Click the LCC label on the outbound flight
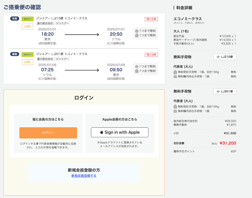This screenshot has height=198, width=252. coord(27,26)
